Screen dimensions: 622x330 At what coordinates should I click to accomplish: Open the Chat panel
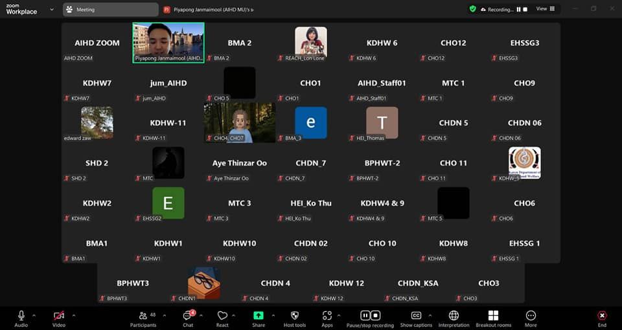pos(188,316)
